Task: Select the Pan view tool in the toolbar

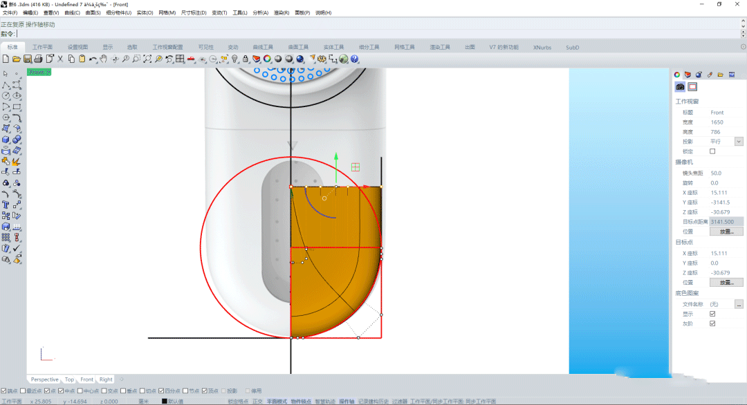Action: (x=104, y=59)
